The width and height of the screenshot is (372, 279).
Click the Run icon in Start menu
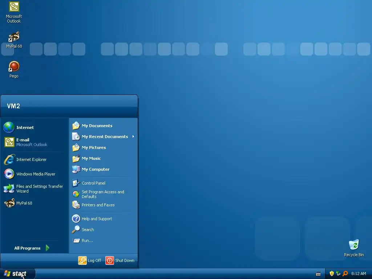point(76,240)
